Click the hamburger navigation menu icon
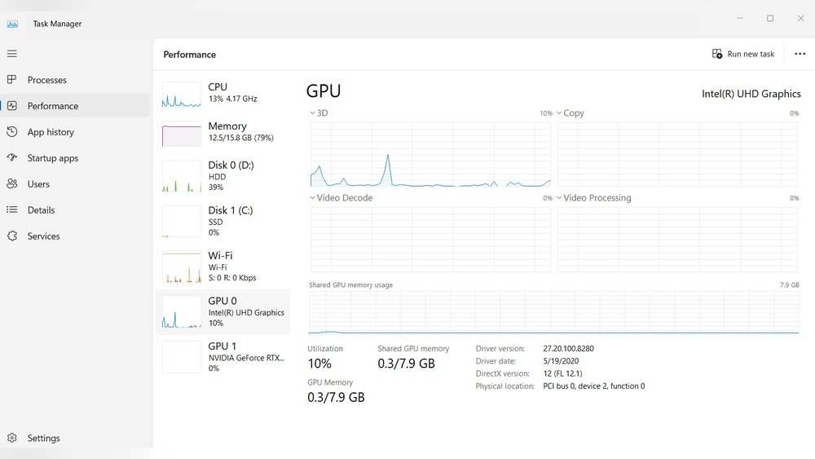This screenshot has width=815, height=459. point(12,54)
